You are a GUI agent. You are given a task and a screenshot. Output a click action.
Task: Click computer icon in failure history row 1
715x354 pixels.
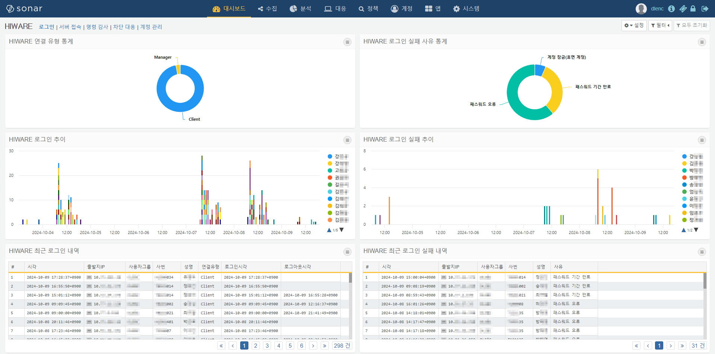pos(444,277)
